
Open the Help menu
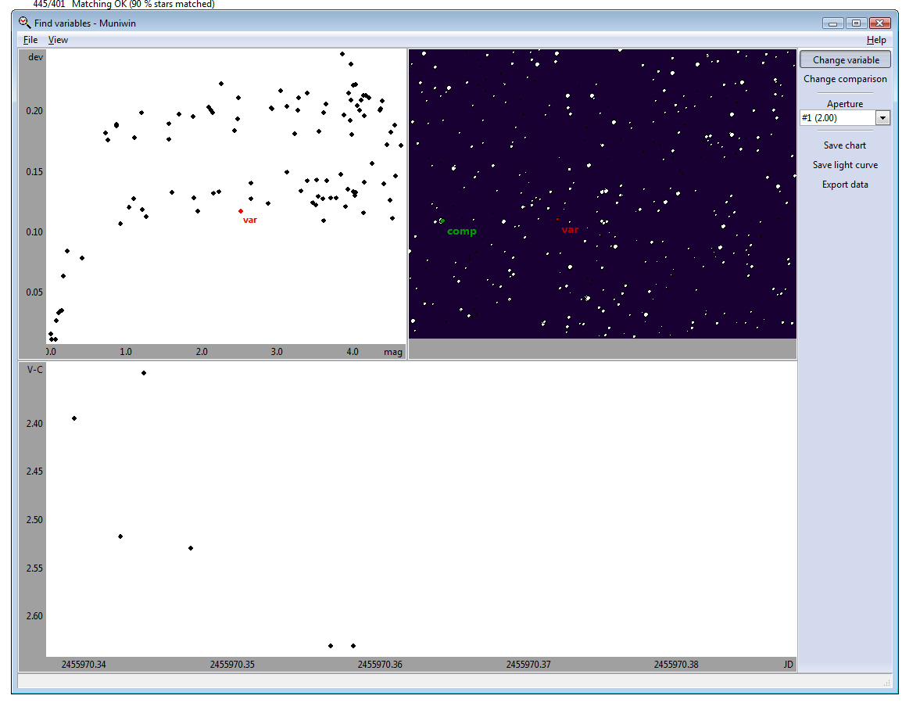pos(876,40)
